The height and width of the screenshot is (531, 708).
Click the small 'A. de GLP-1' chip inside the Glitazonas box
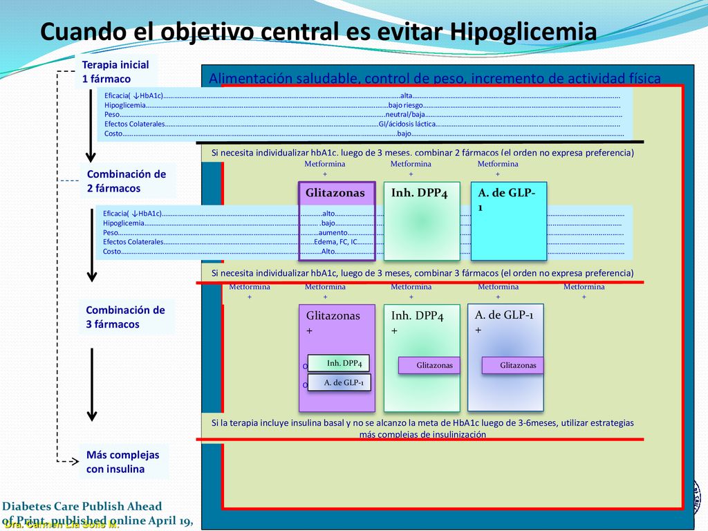coord(339,382)
